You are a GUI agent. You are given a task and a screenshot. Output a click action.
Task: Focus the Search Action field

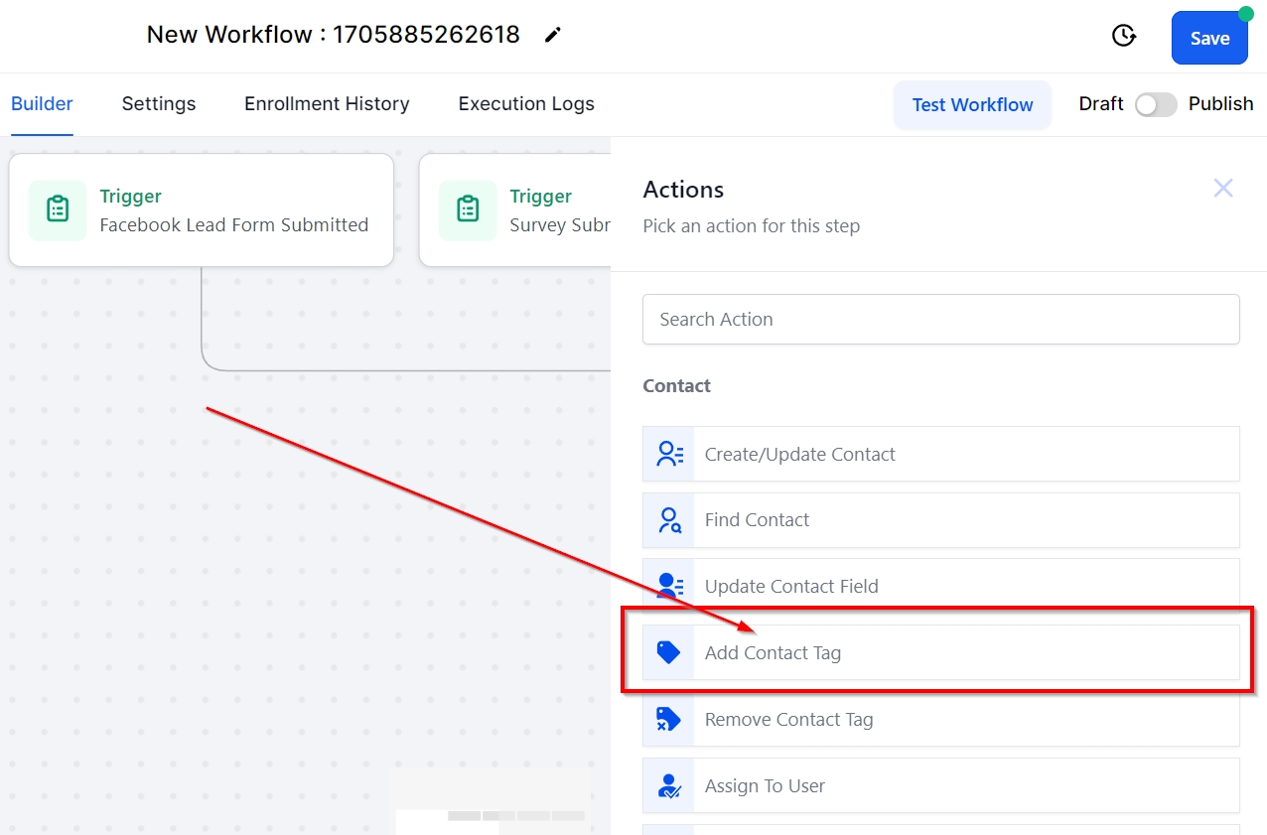pyautogui.click(x=940, y=320)
